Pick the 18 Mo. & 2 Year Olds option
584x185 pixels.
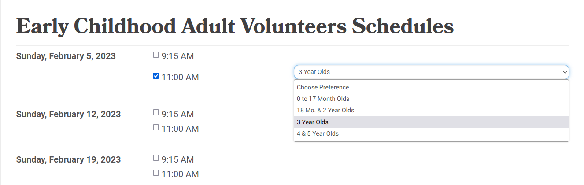325,110
